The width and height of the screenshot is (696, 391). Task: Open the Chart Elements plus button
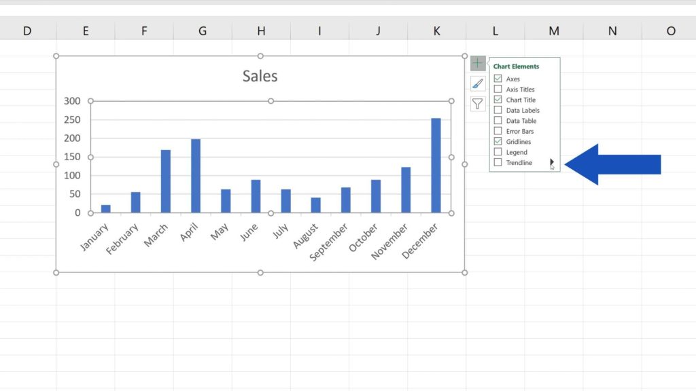(x=478, y=63)
